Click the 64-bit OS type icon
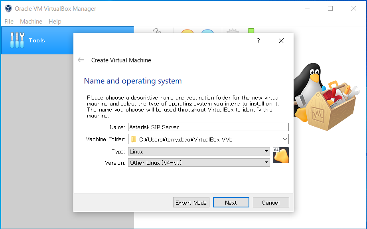367x229 pixels. pyautogui.click(x=280, y=155)
